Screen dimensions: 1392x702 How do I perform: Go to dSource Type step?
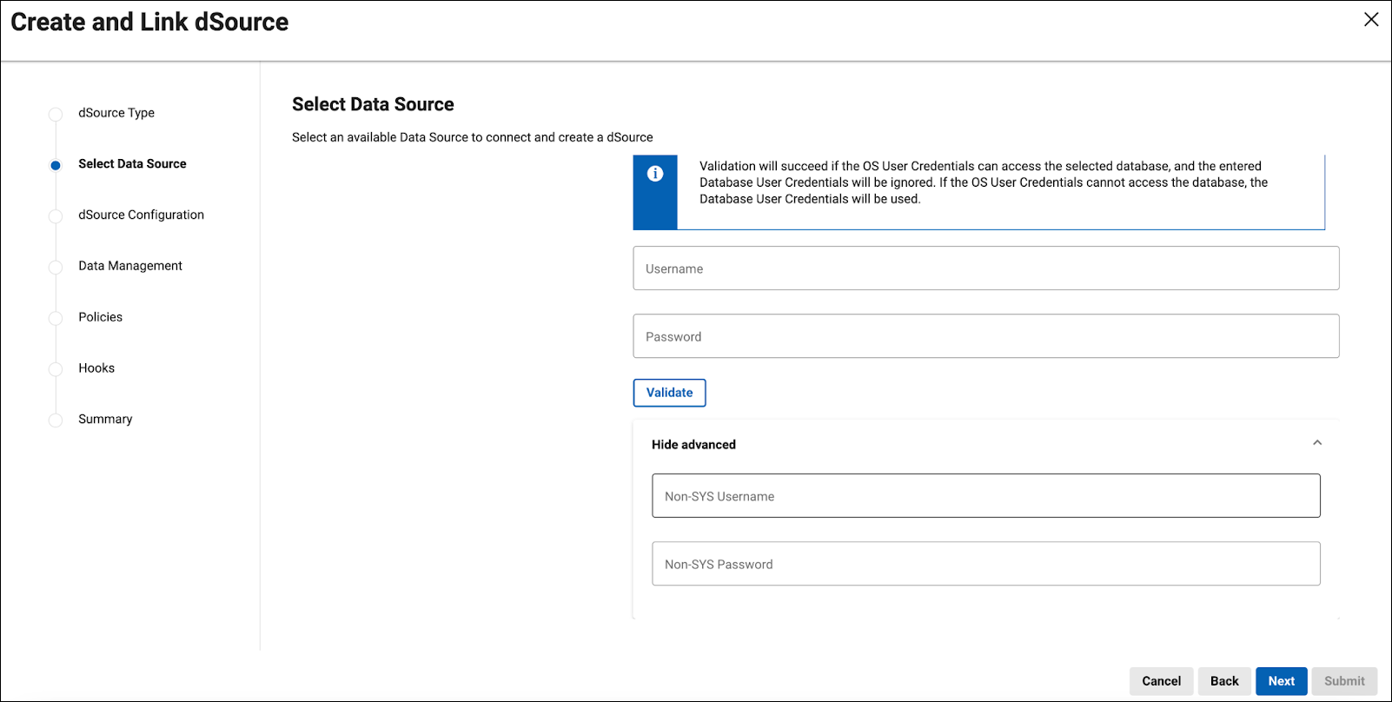[116, 113]
